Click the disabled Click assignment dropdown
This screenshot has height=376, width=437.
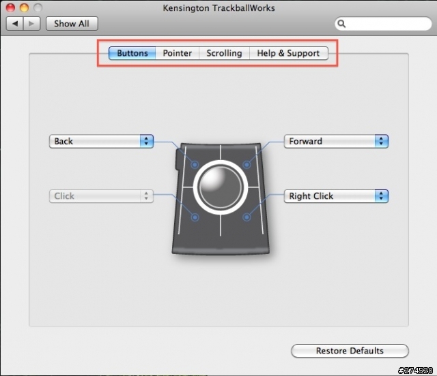(101, 196)
